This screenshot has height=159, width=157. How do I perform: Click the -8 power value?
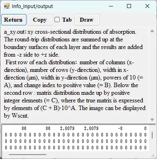pos(120,128)
